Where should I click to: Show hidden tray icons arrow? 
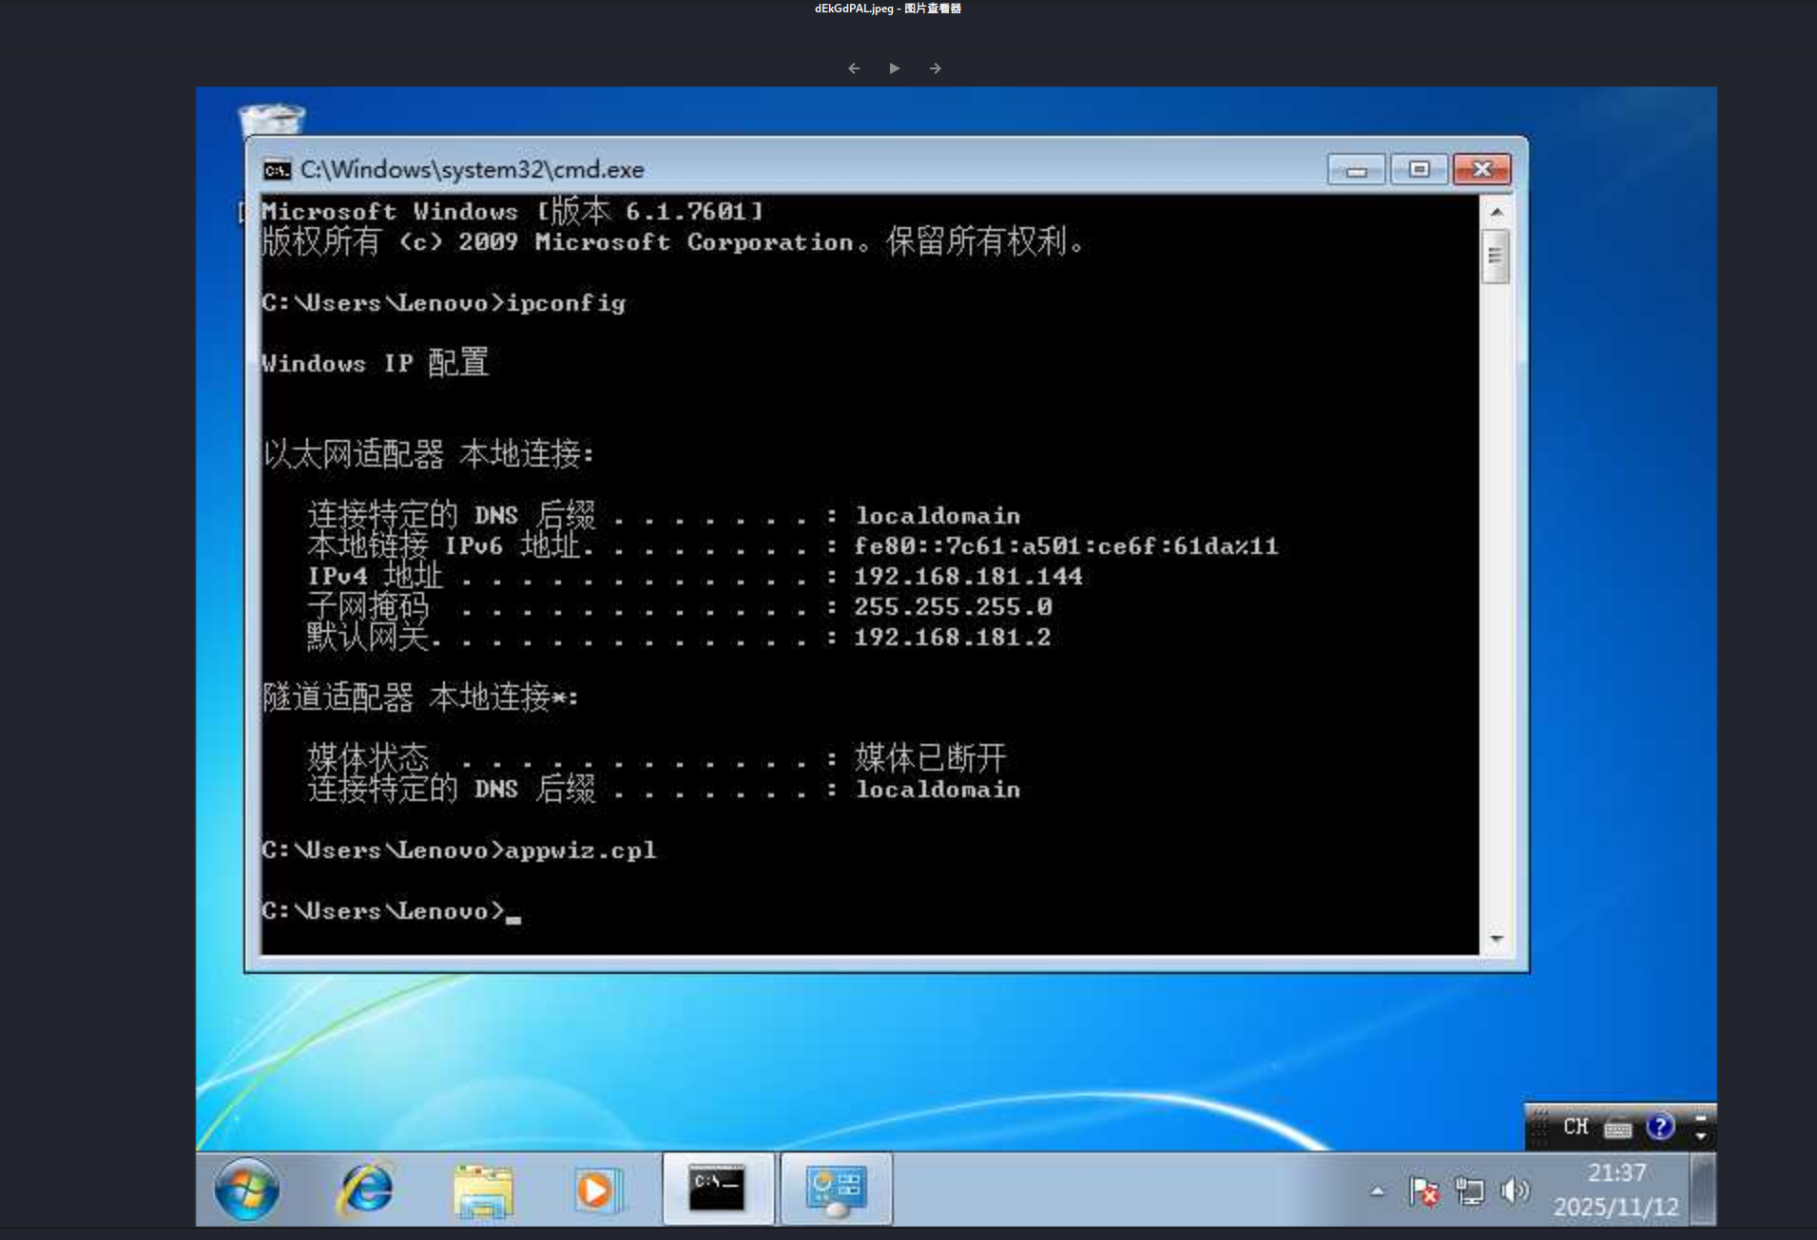tap(1378, 1192)
